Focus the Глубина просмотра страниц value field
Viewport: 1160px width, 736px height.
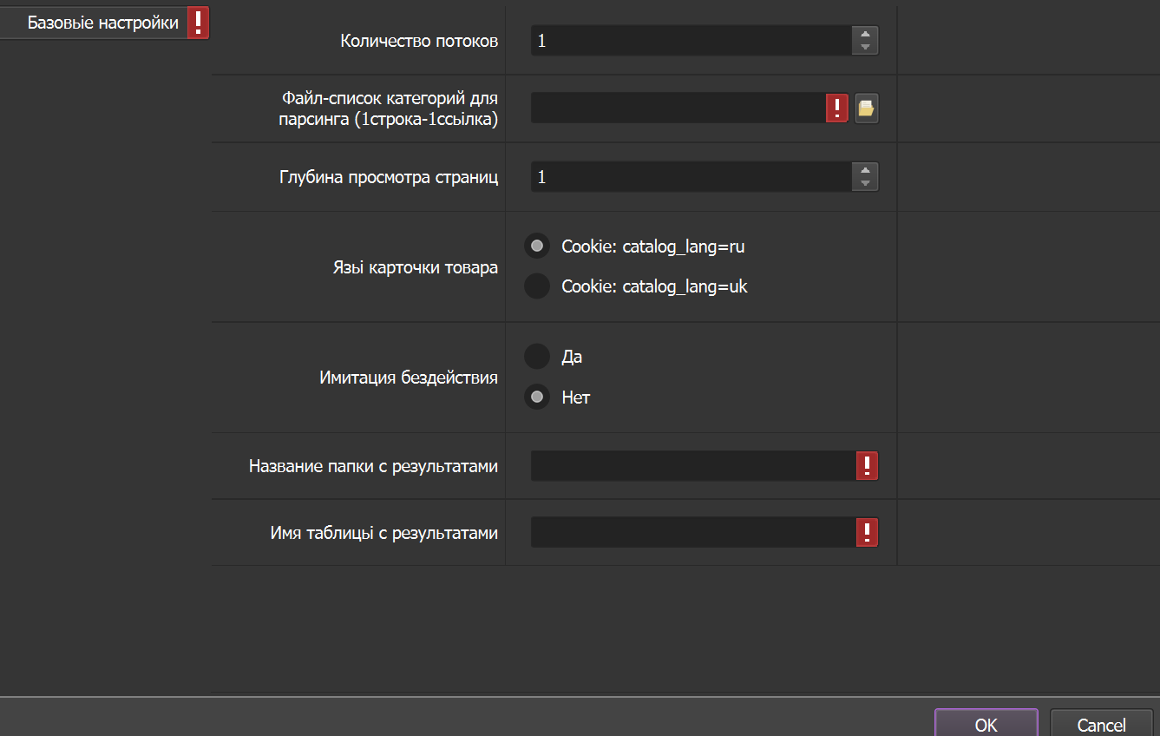pyautogui.click(x=691, y=177)
